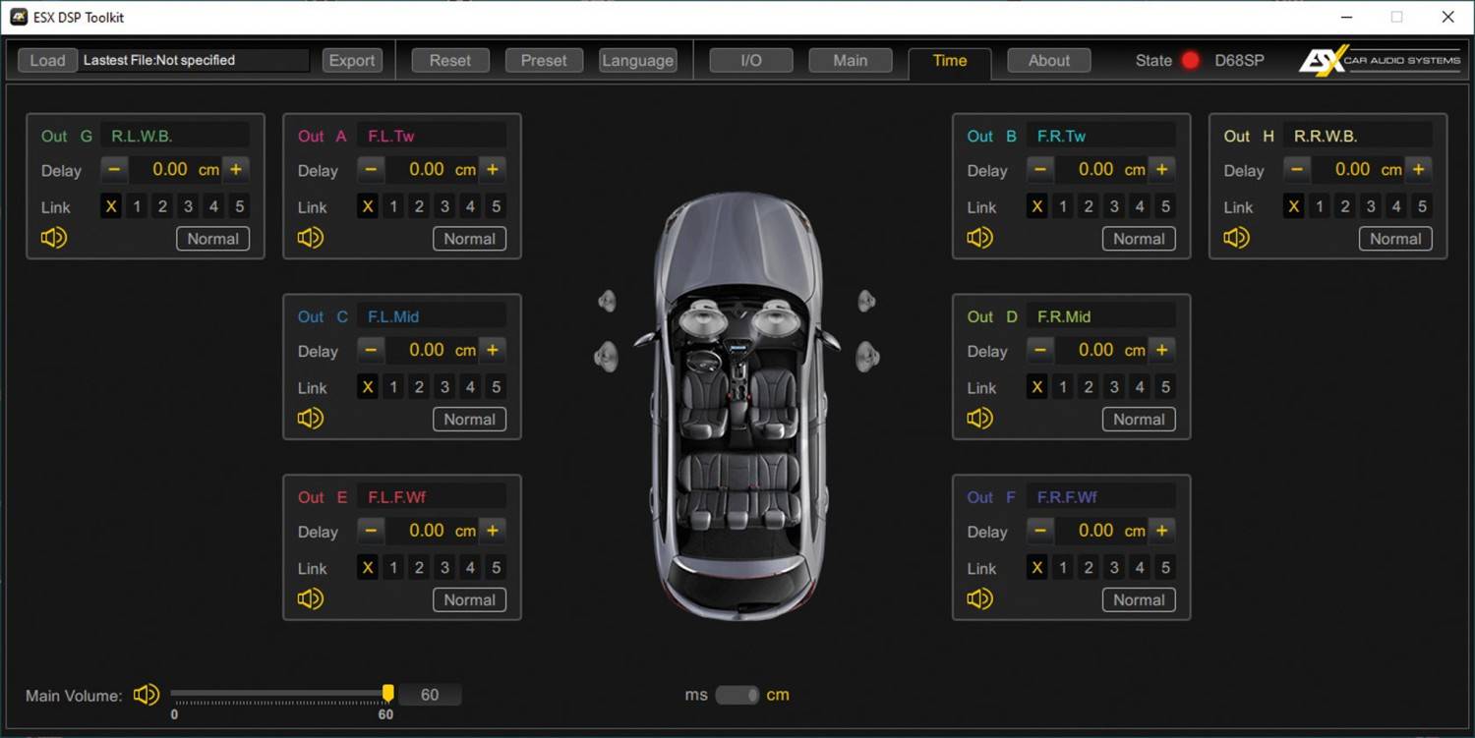Toggle Normal phase for Out E

coord(470,600)
